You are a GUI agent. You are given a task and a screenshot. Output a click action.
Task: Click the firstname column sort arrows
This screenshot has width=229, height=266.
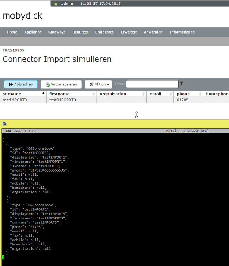94,94
